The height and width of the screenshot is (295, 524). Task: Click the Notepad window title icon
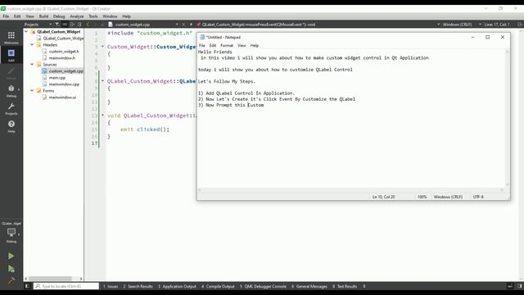tap(202, 37)
